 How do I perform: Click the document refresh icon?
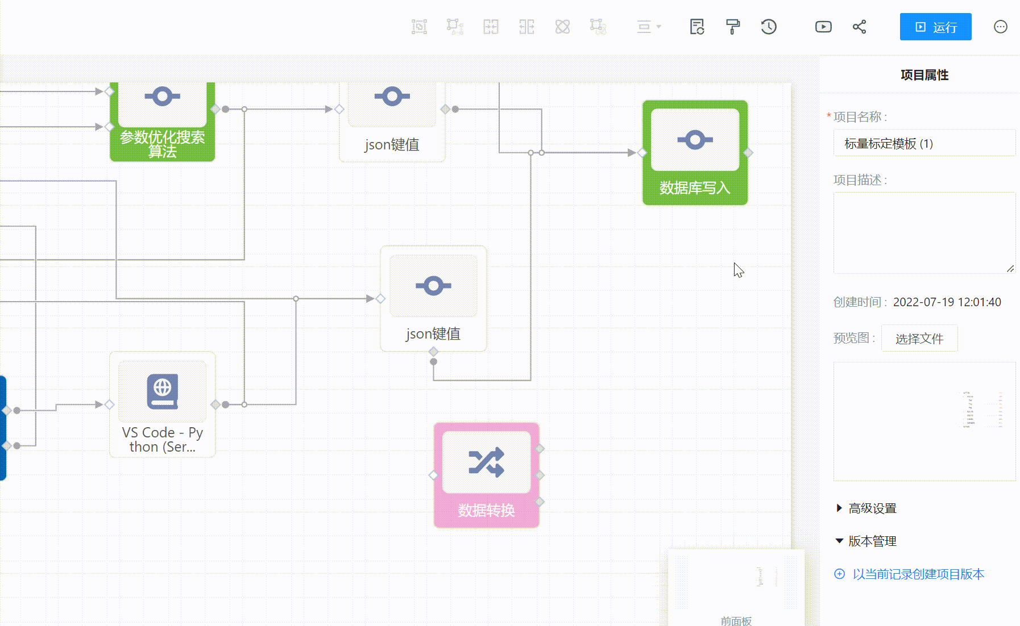coord(697,27)
